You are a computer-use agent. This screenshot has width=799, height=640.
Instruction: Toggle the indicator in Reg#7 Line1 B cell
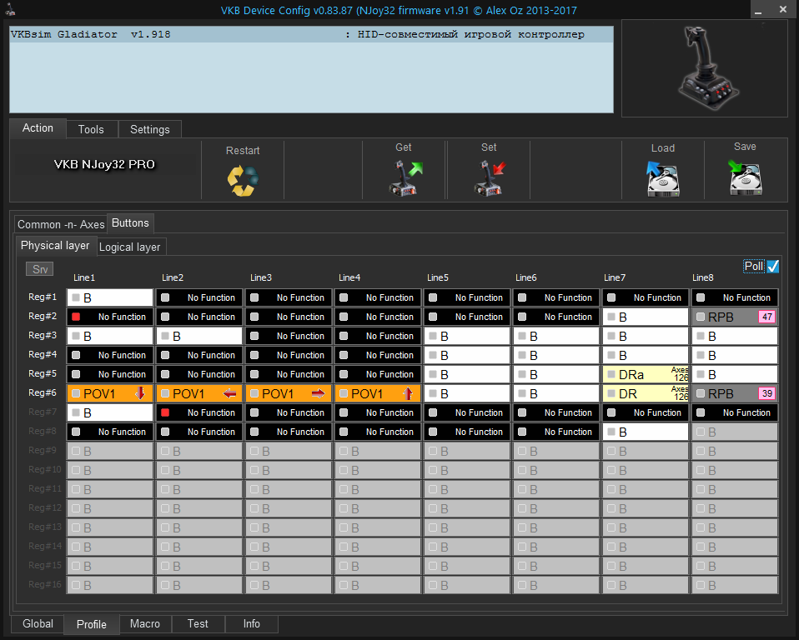tap(76, 412)
